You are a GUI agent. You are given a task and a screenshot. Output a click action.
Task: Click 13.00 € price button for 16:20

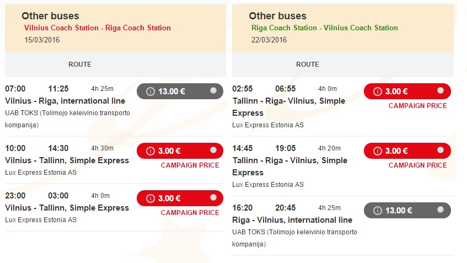[407, 210]
